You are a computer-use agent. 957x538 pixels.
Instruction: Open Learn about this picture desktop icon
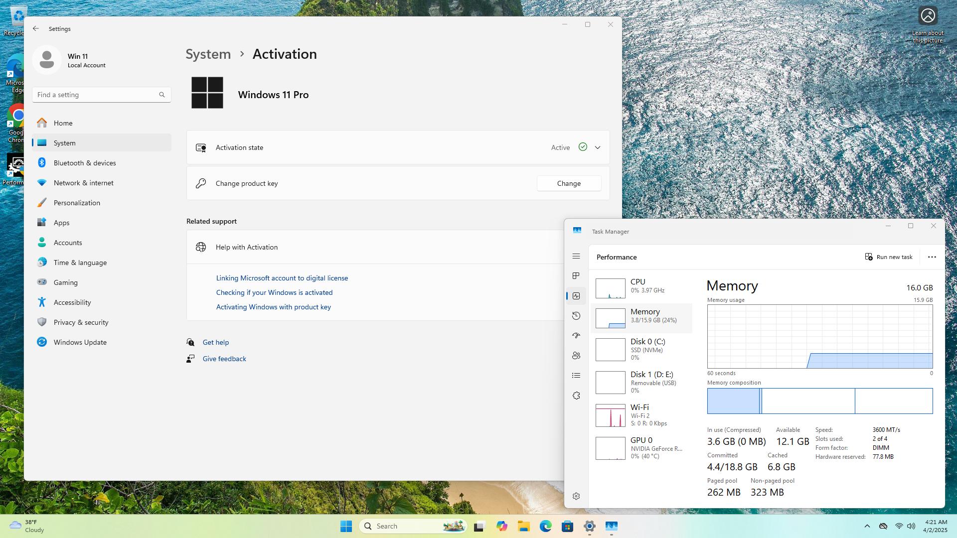tap(928, 25)
